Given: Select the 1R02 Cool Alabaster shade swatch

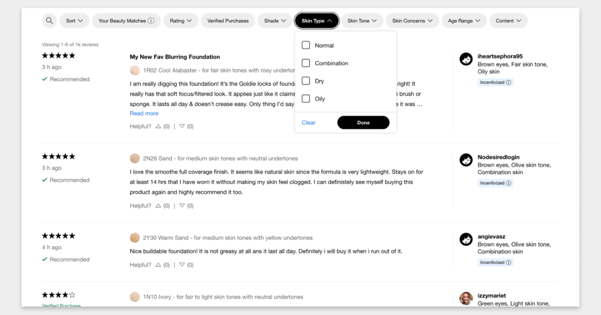Looking at the screenshot, I should [135, 71].
